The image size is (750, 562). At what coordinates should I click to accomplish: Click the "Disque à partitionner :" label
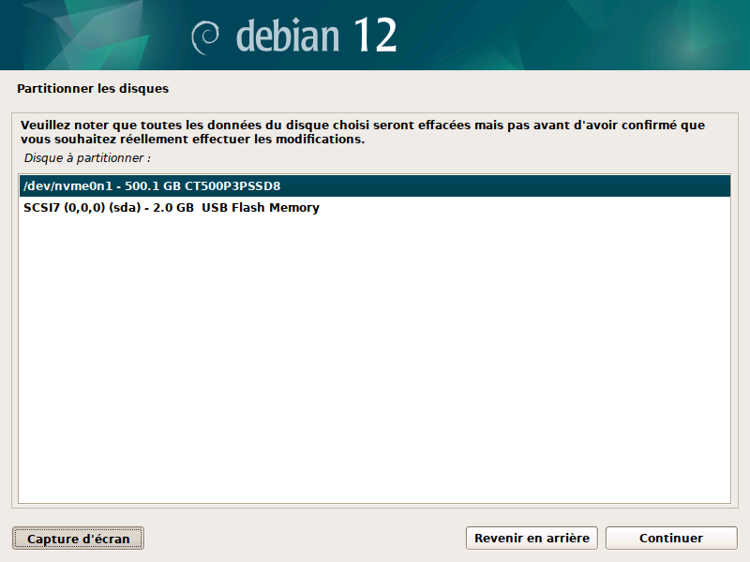click(x=87, y=157)
